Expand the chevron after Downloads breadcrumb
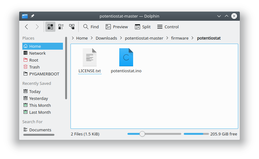Viewport: 259px width, 159px height. [x=121, y=38]
